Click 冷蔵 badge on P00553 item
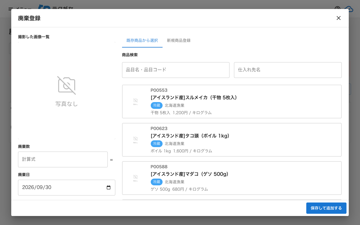Viewport: 360px width, 225px height. click(157, 105)
